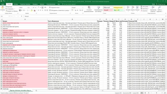Open the Merge and Center dropdown arrow
The height and width of the screenshot is (94, 167).
coord(70,10)
